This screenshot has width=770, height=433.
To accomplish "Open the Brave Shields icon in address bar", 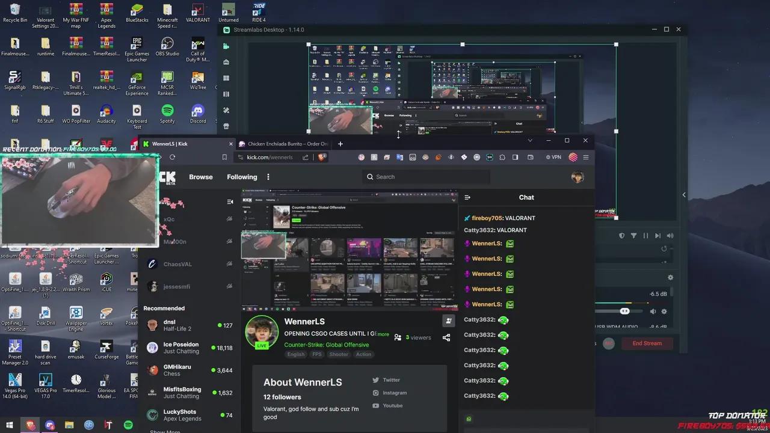I will (x=322, y=157).
